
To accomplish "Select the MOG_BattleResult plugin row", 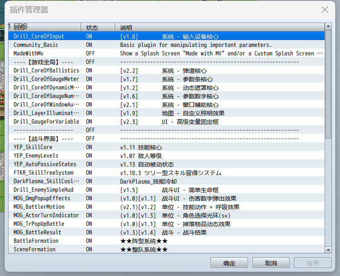I will 167,232.
